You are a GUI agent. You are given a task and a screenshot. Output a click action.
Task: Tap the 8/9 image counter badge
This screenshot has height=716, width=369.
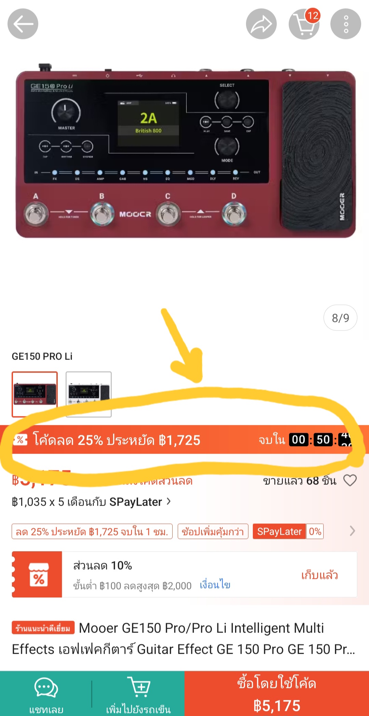point(340,318)
